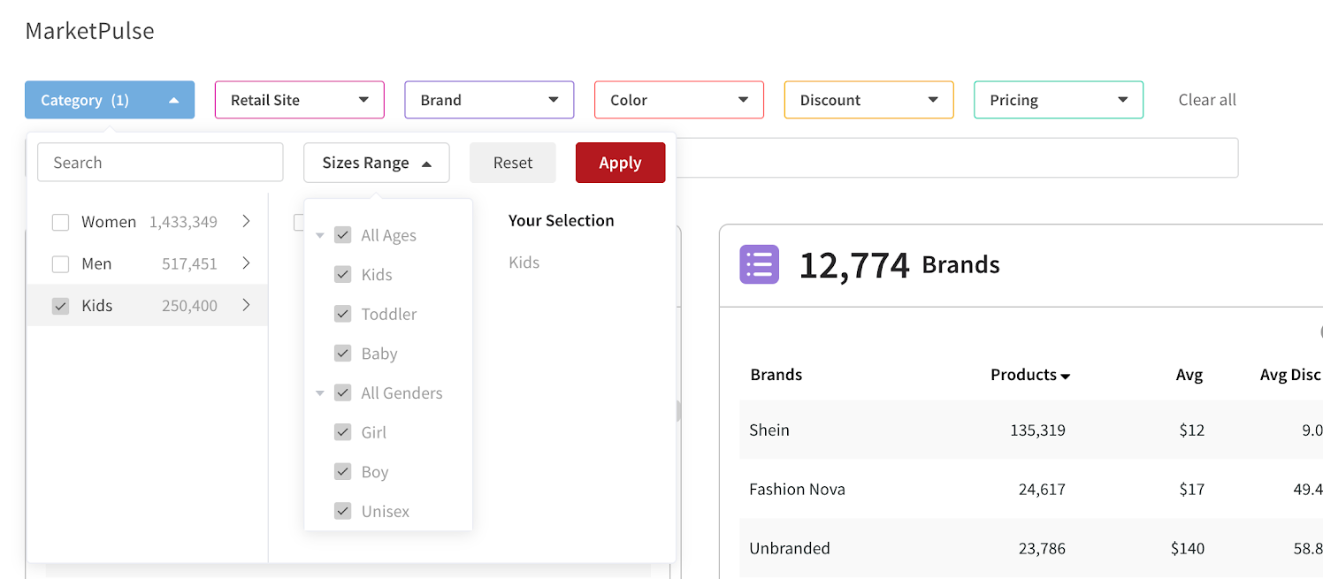Uncheck the Kids category checkbox

click(60, 306)
